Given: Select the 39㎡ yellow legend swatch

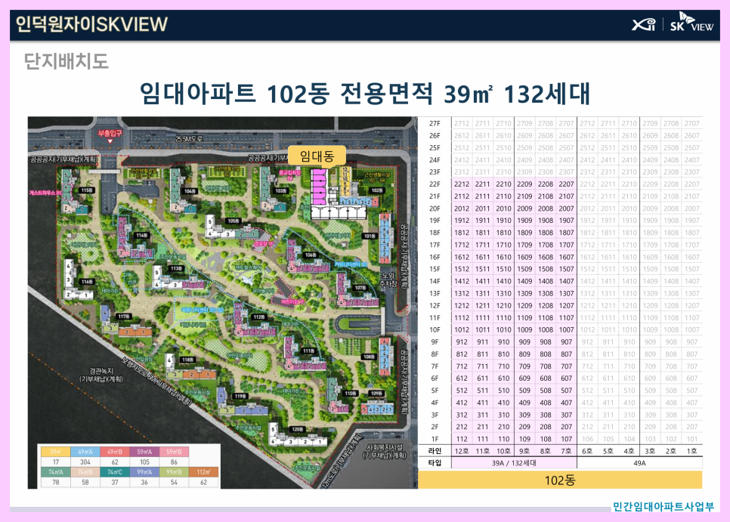Looking at the screenshot, I should click(56, 451).
